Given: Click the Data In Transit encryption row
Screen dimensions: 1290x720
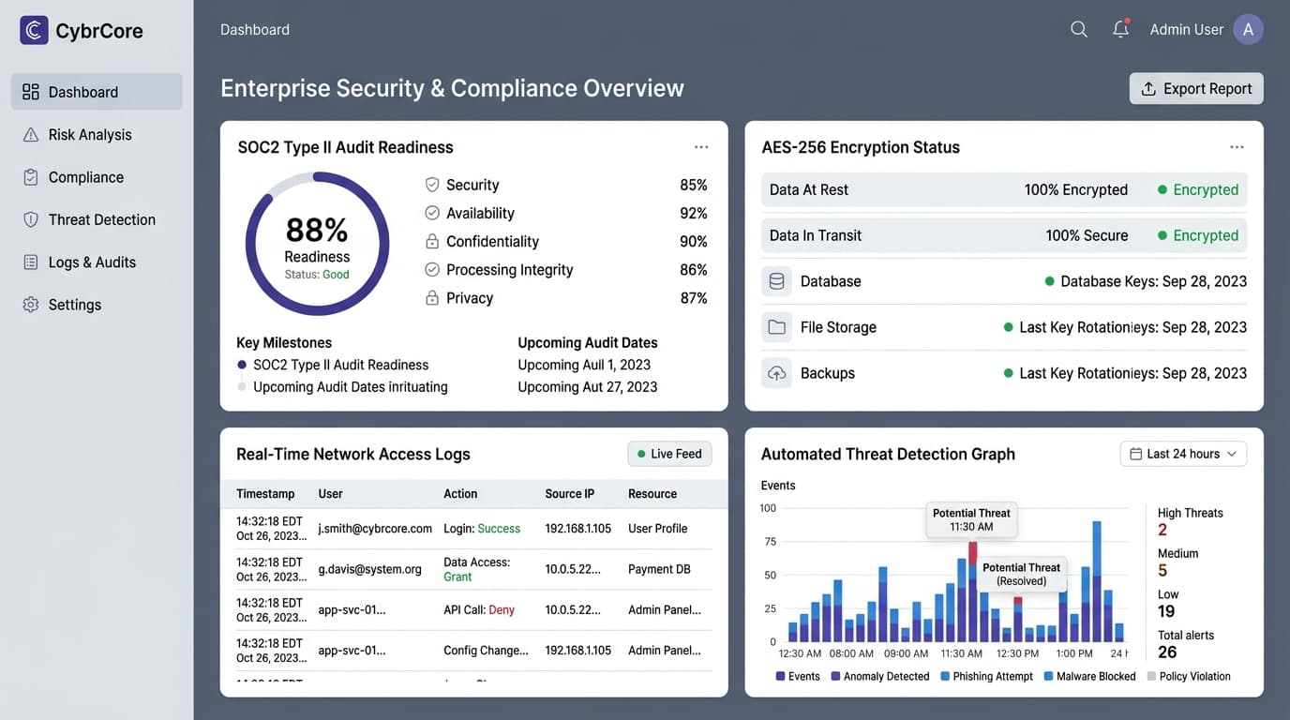Looking at the screenshot, I should point(1004,235).
